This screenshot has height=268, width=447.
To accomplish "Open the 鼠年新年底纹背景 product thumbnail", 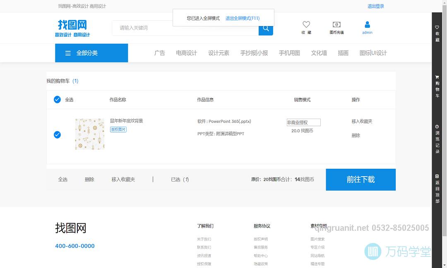I will 89,134.
